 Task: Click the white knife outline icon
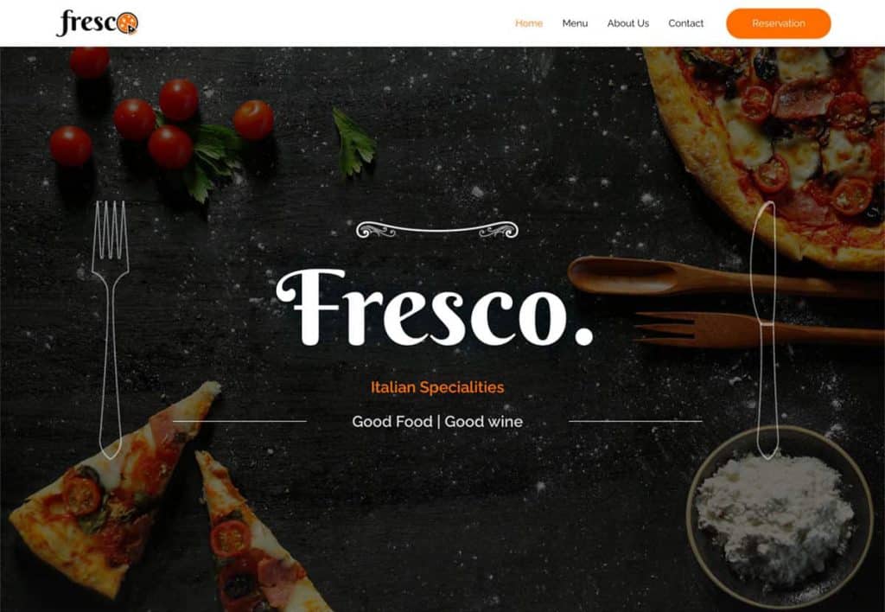(x=766, y=329)
